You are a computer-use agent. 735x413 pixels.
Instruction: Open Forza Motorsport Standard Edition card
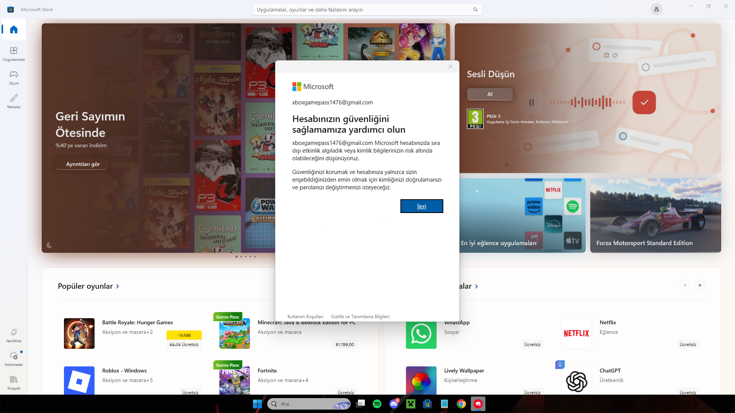coord(655,215)
